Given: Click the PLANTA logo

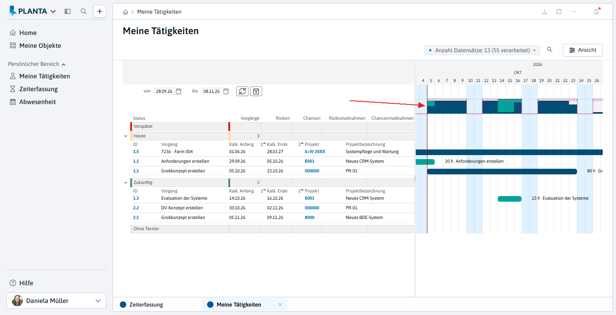Looking at the screenshot, I should pyautogui.click(x=28, y=11).
